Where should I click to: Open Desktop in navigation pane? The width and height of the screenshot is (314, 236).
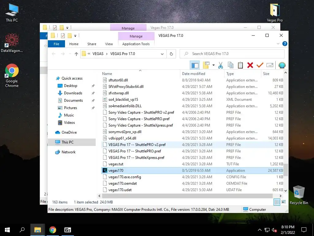point(71,86)
